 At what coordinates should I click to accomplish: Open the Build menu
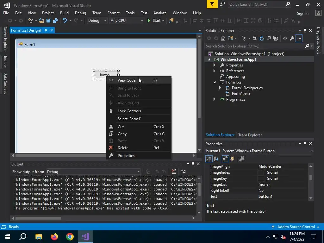(64, 13)
